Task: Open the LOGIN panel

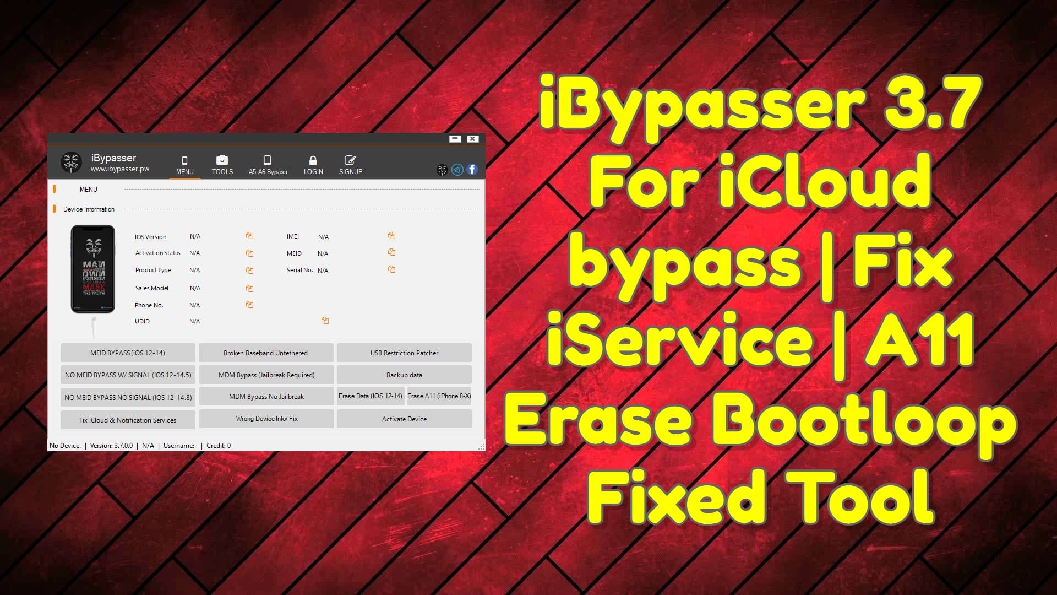Action: coord(312,165)
